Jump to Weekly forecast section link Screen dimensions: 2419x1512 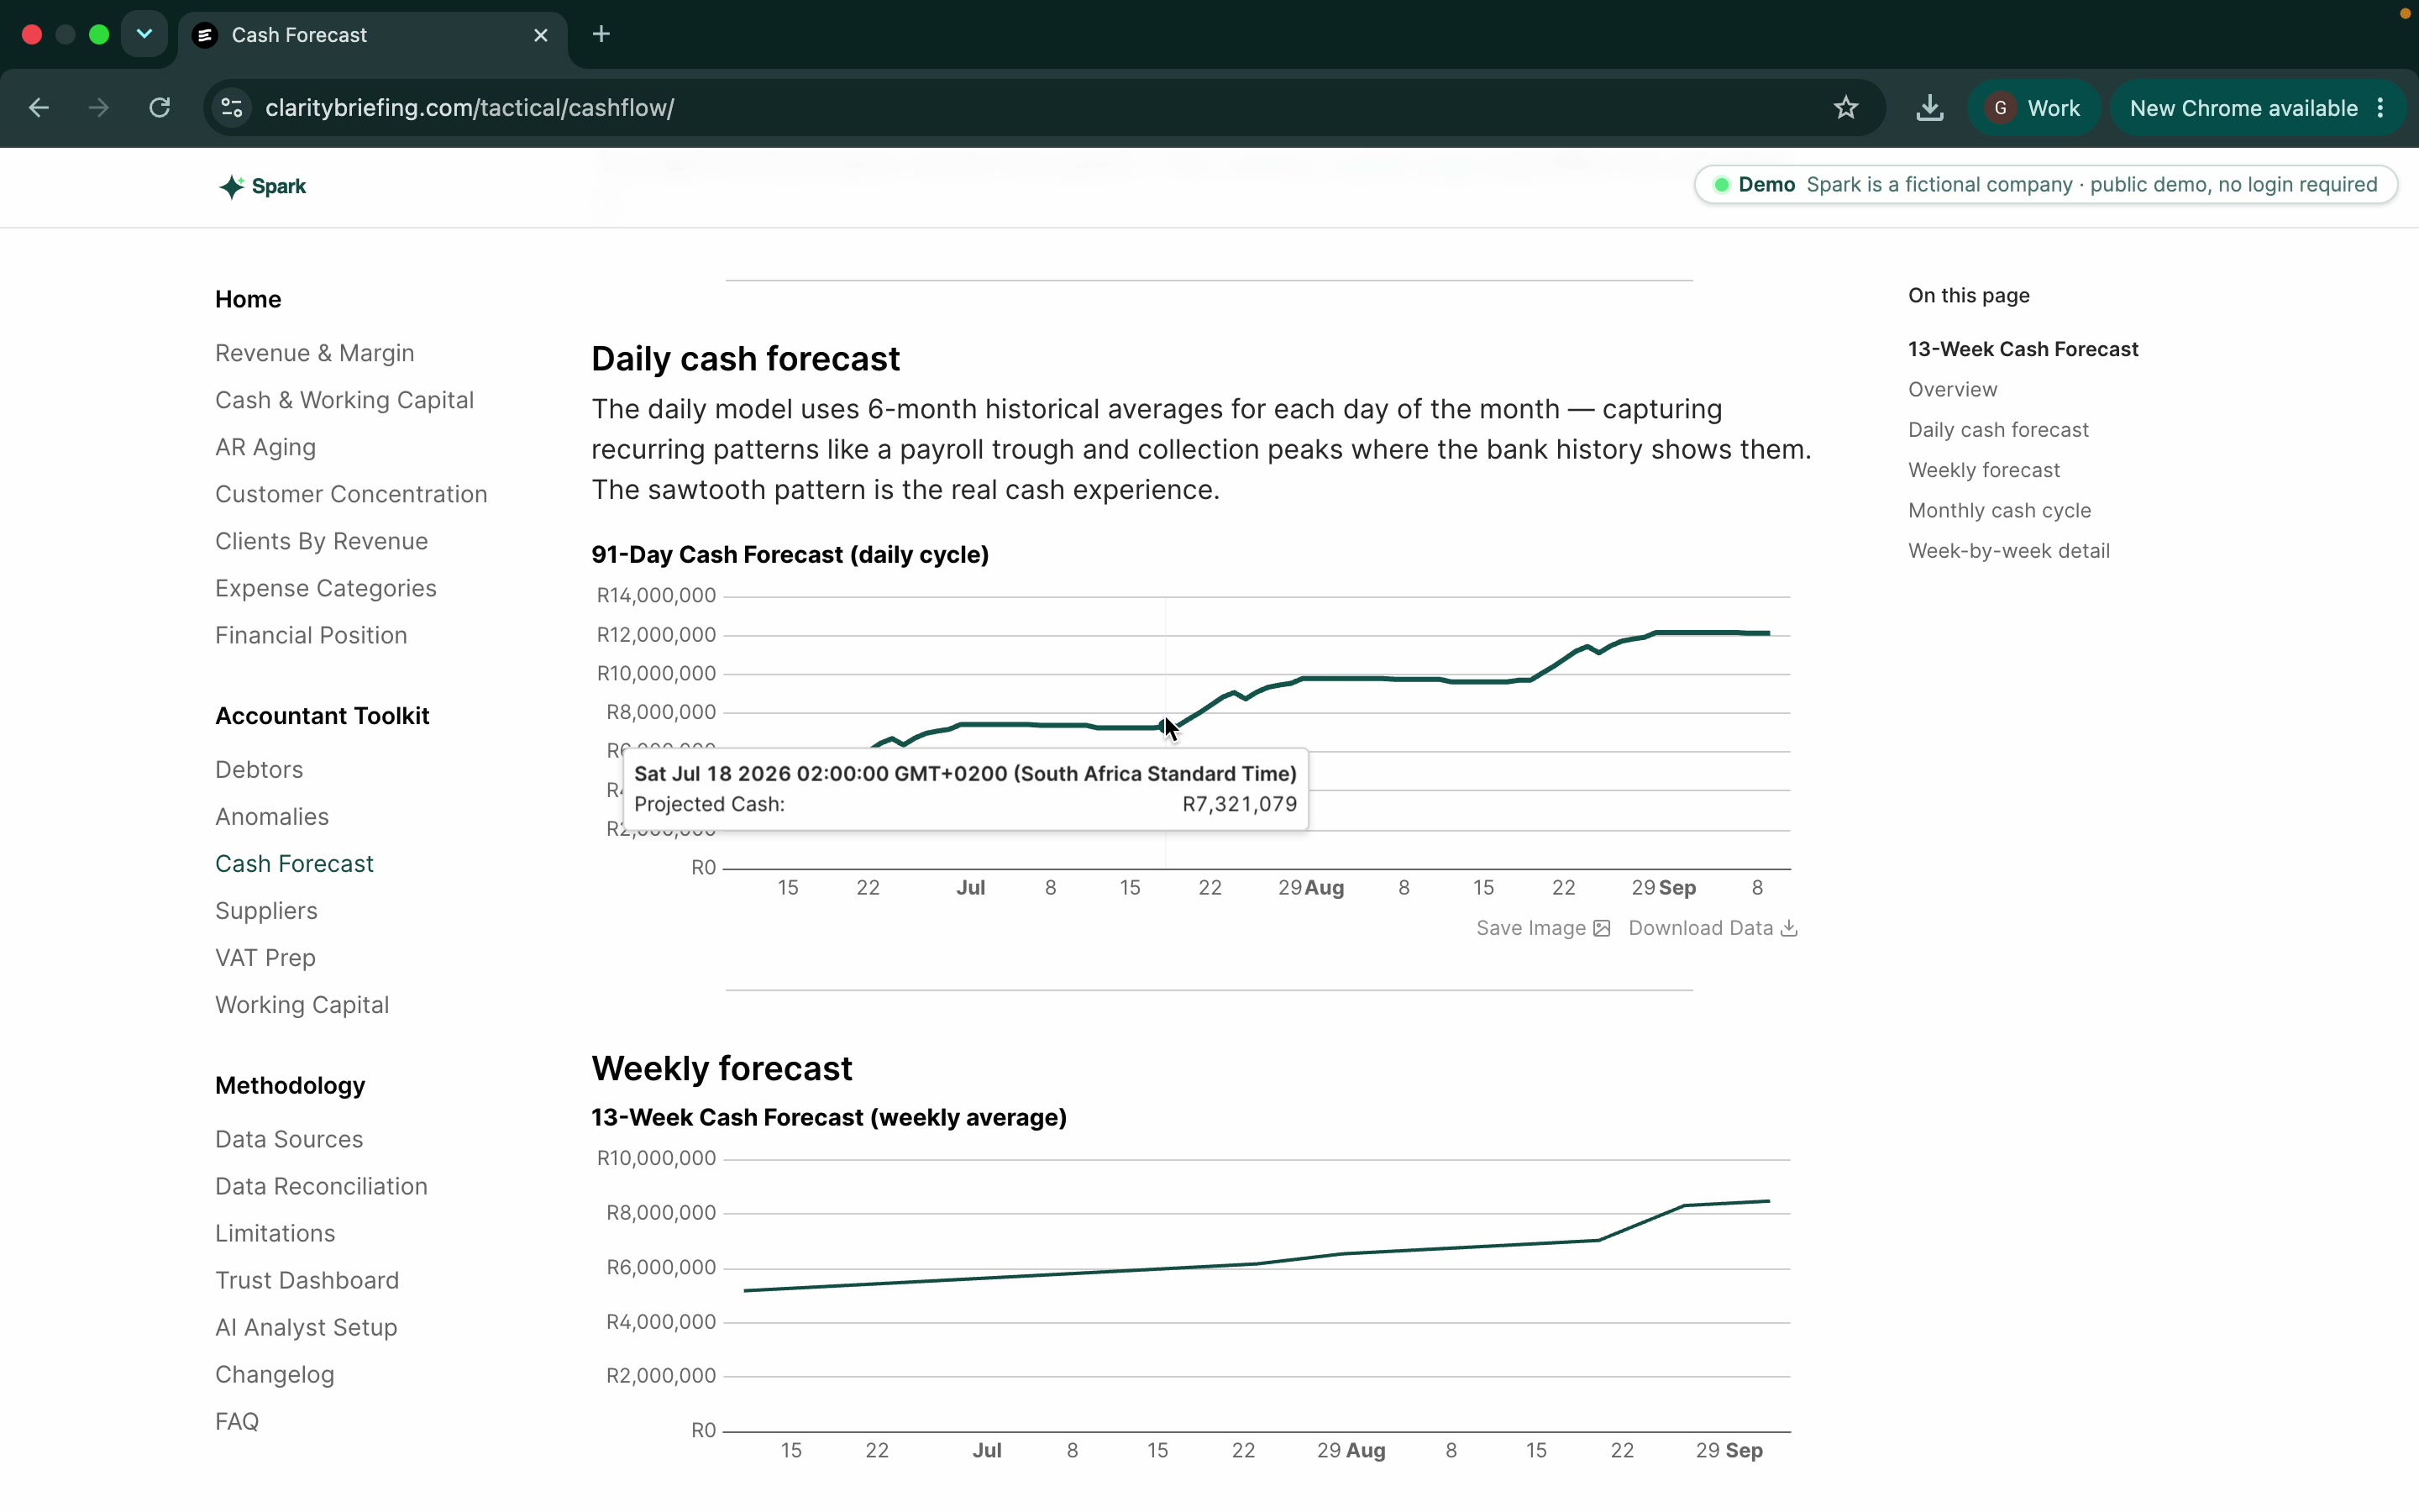pos(1984,470)
